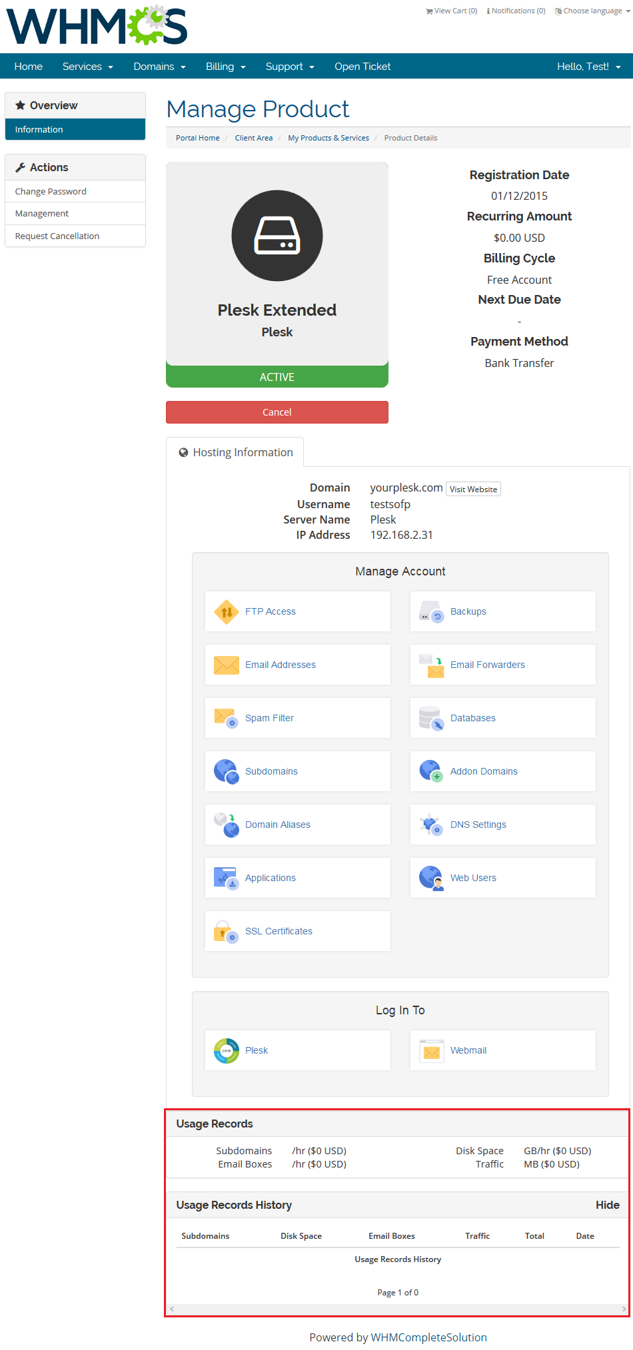Click the Traffic column header
The width and height of the screenshot is (633, 1350).
477,1235
